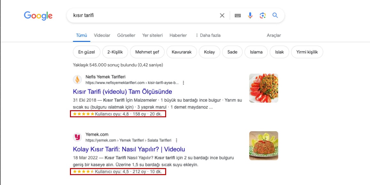This screenshot has height=185, width=370.
Task: Open the on-screen keyboard icon
Action: [x=238, y=15]
